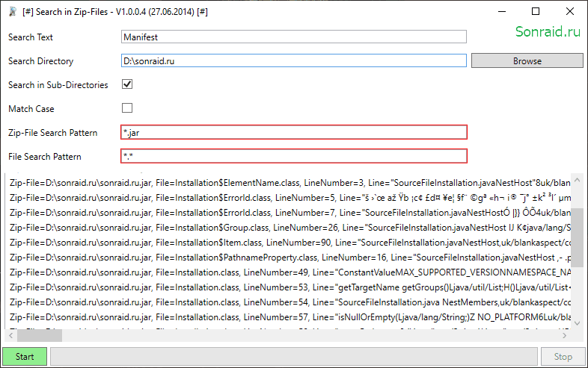This screenshot has height=368, width=588.
Task: Select result row Installation.class LineNumber=57
Action: 288,317
